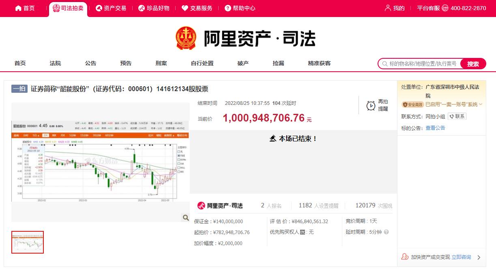496x271 pixels.
Task: Open 珍品好物 in the top bar
Action: click(154, 8)
